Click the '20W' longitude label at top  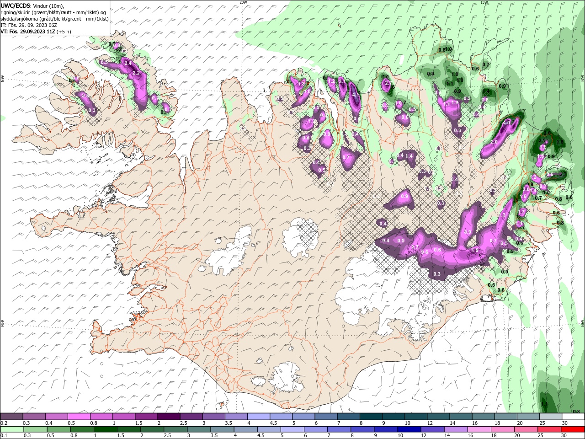click(243, 2)
